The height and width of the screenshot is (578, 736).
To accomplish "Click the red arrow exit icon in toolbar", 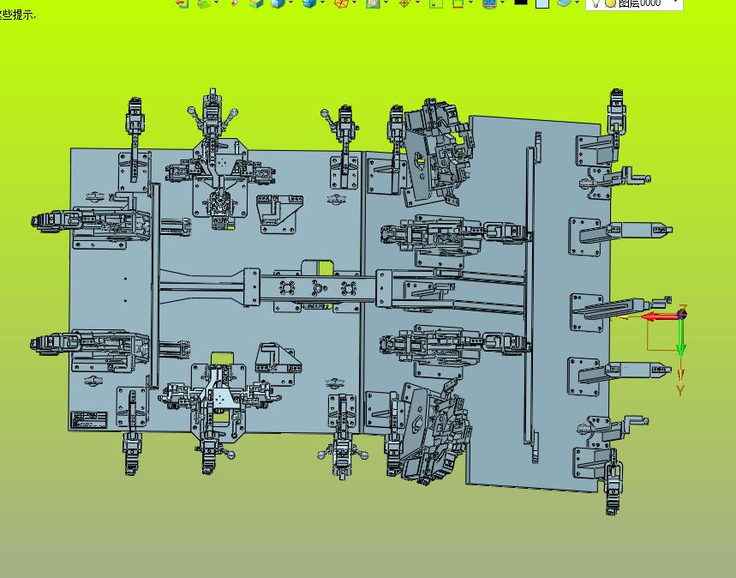I will click(x=183, y=3).
